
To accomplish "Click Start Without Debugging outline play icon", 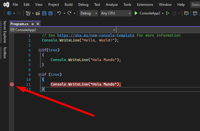I will 167,13.
